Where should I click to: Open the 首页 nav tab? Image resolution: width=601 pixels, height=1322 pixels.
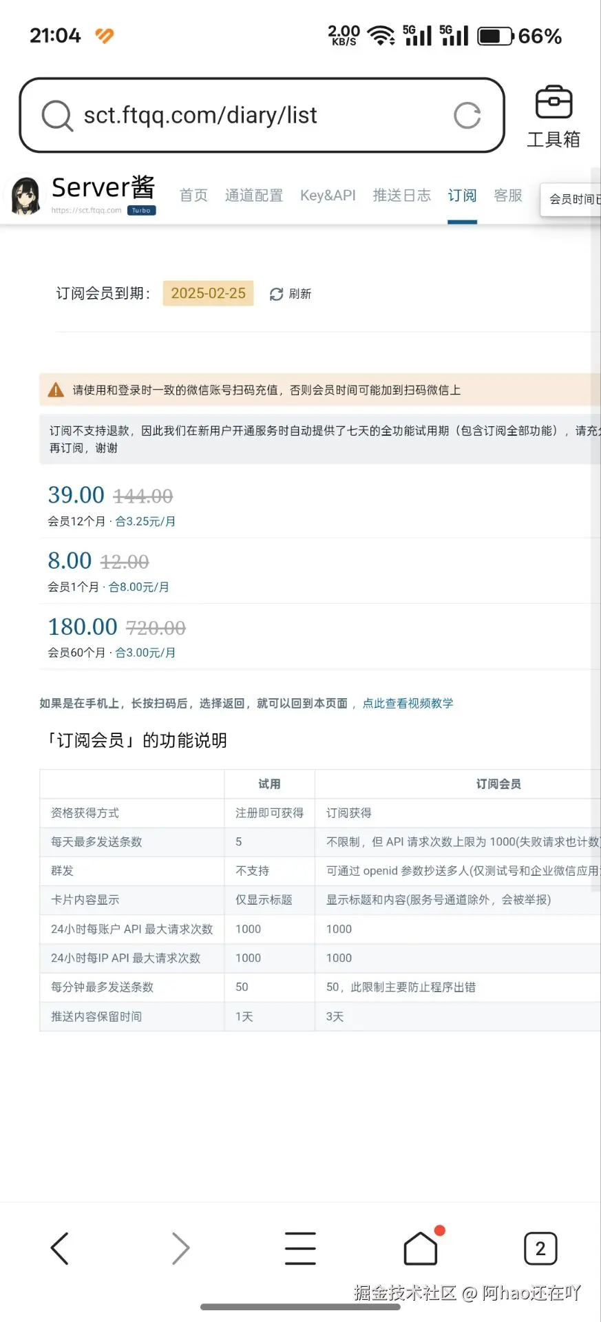(x=193, y=196)
